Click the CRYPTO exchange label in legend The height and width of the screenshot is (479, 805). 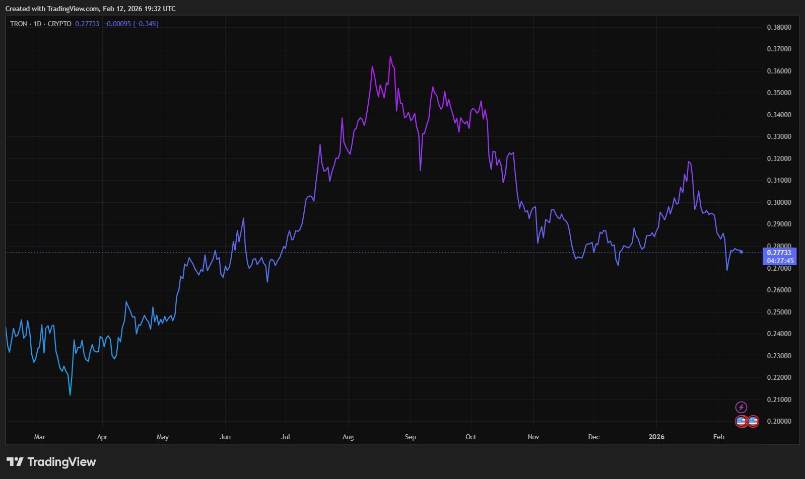59,24
